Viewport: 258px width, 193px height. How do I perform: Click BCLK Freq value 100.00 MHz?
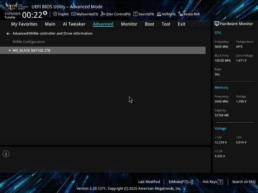[223, 60]
